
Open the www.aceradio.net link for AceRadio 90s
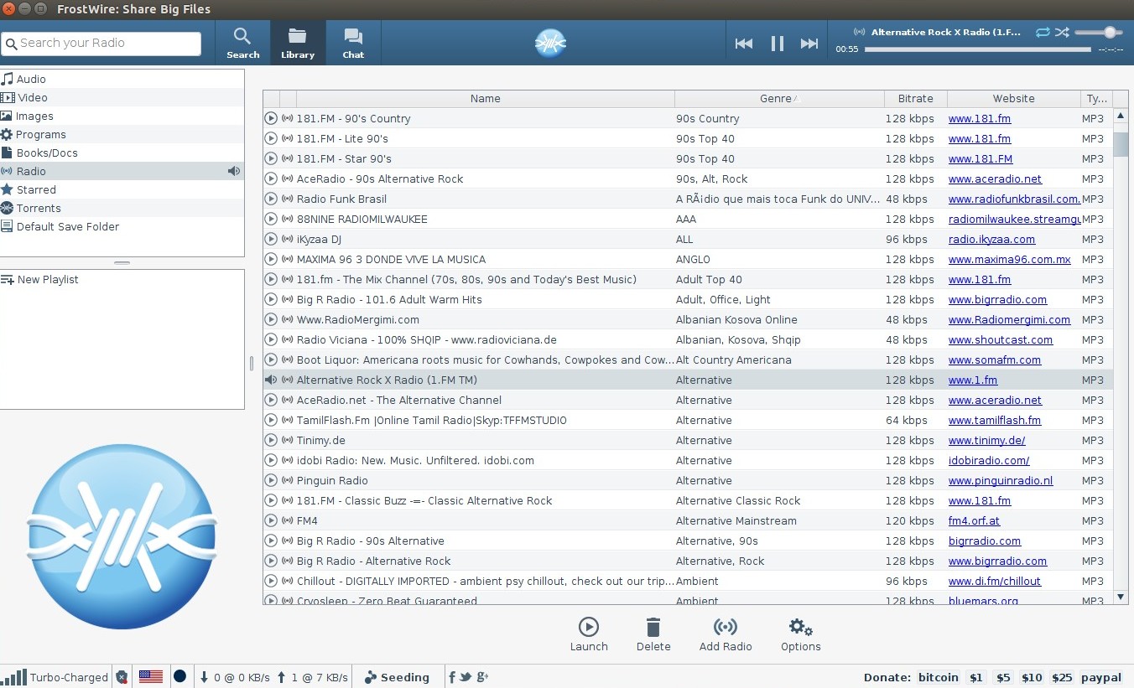[995, 178]
